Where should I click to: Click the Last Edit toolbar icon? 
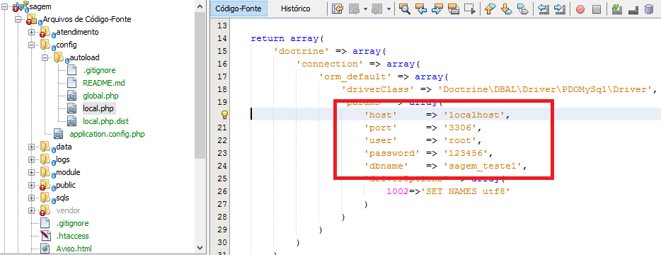point(338,9)
